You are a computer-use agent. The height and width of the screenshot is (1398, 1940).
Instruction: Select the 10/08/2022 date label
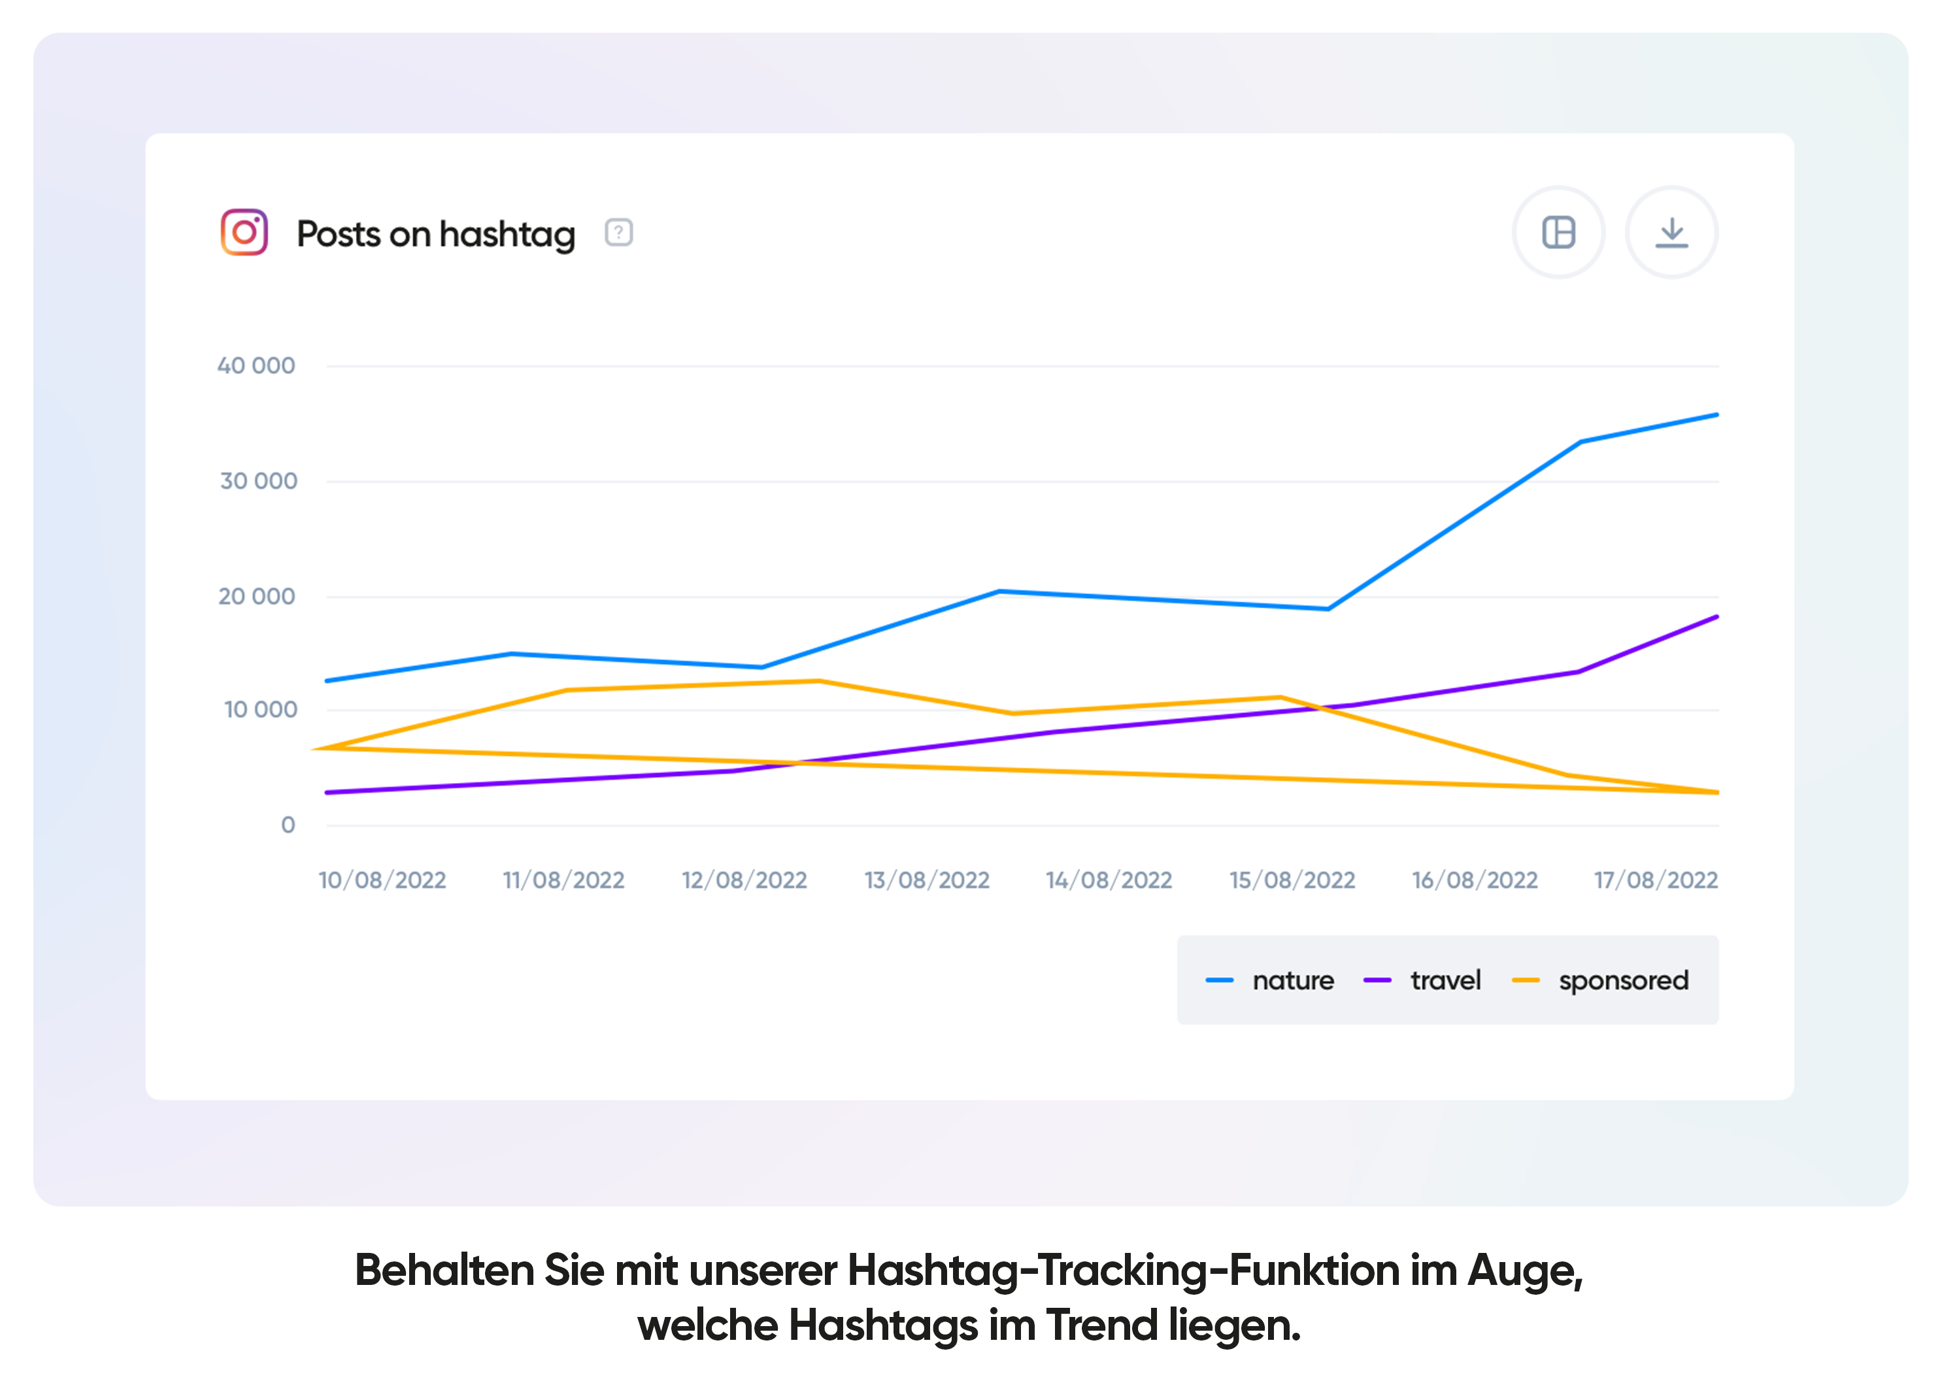click(x=382, y=880)
